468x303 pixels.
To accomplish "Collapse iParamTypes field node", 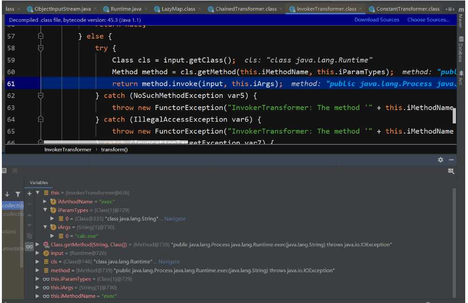I will click(45, 210).
